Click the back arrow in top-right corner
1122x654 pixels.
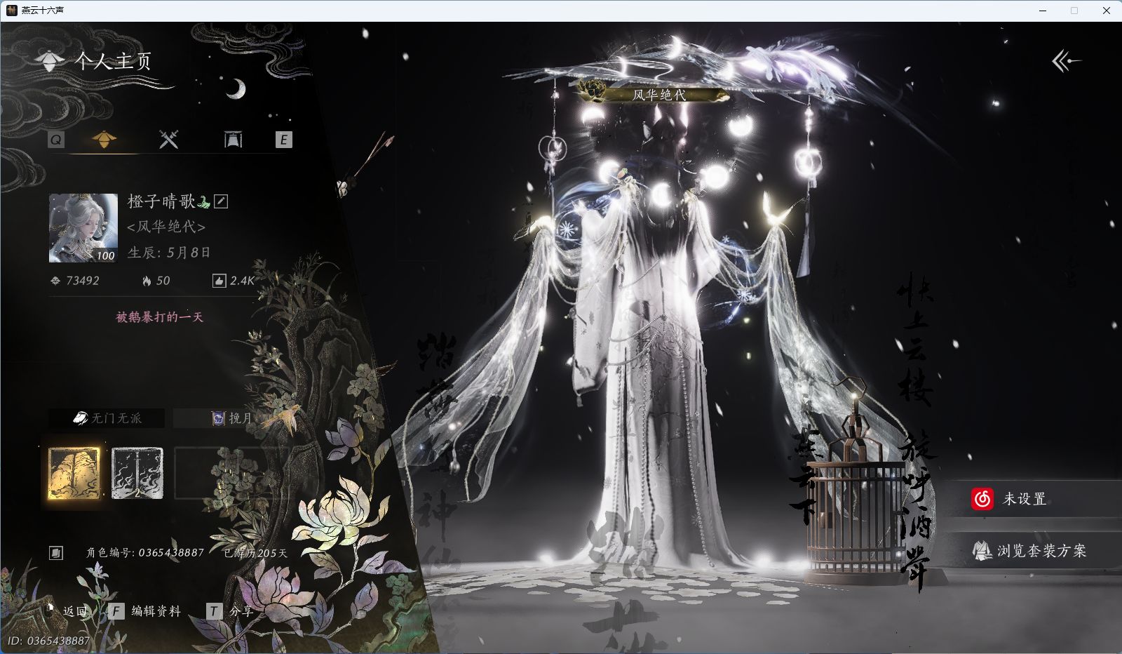click(1066, 62)
